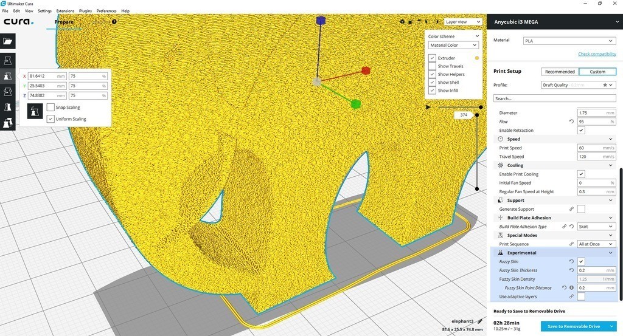
Task: Click the star icon in Profile field
Action: pos(605,85)
